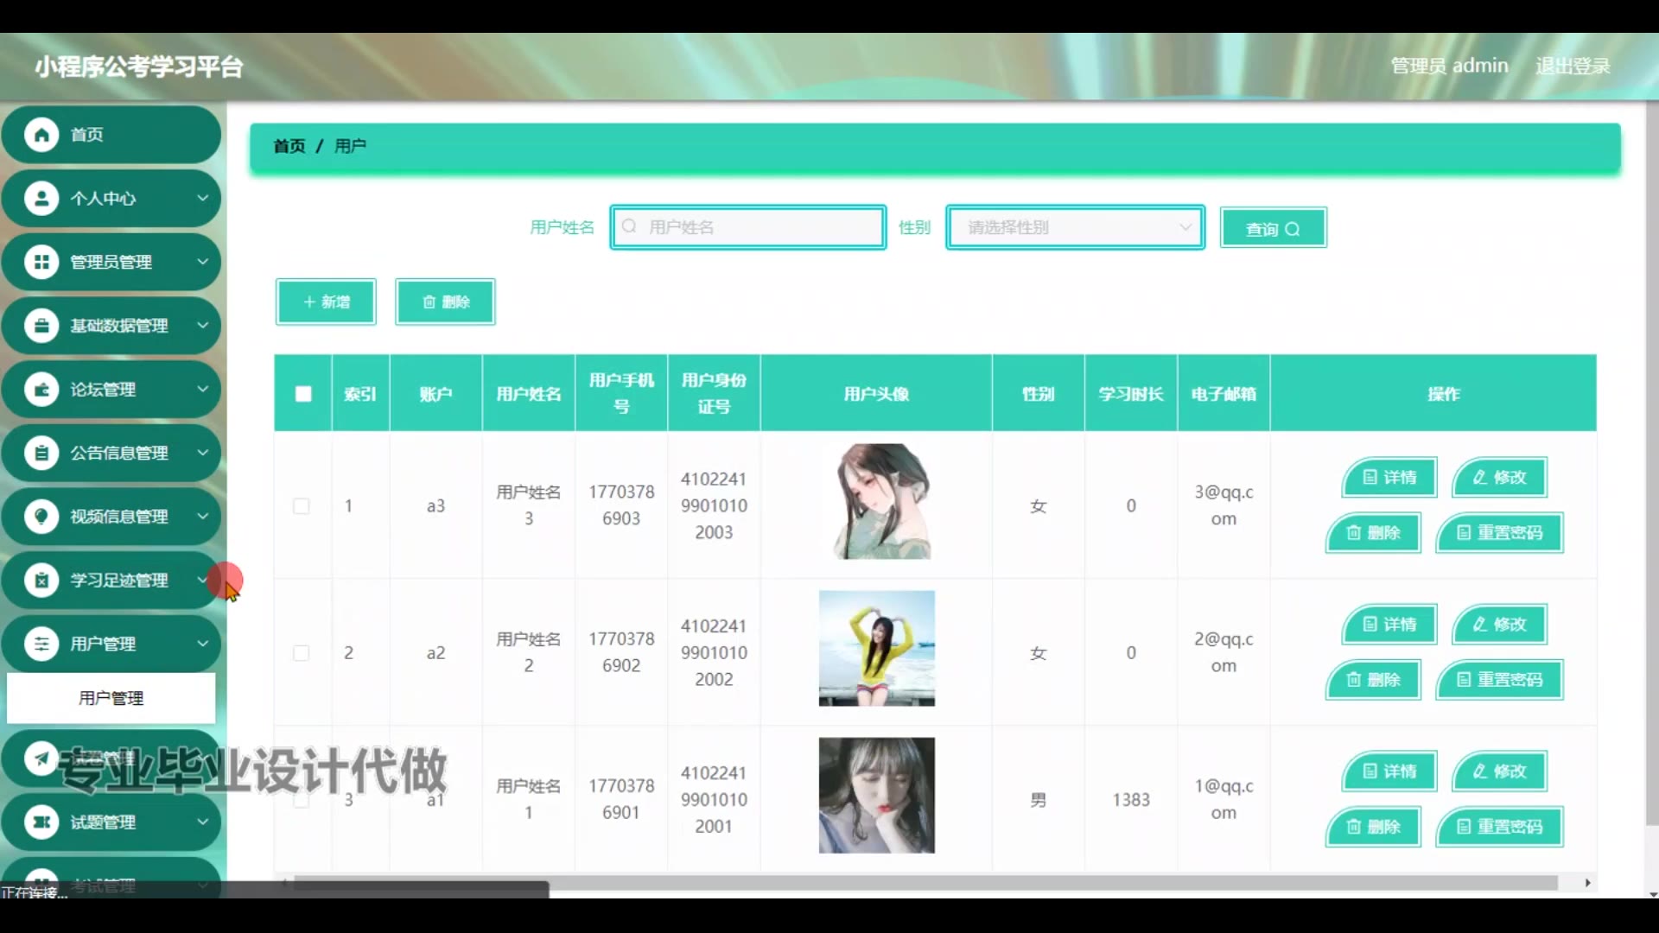This screenshot has height=933, width=1659.
Task: Click the 论坛管理 sidebar icon
Action: click(x=41, y=390)
